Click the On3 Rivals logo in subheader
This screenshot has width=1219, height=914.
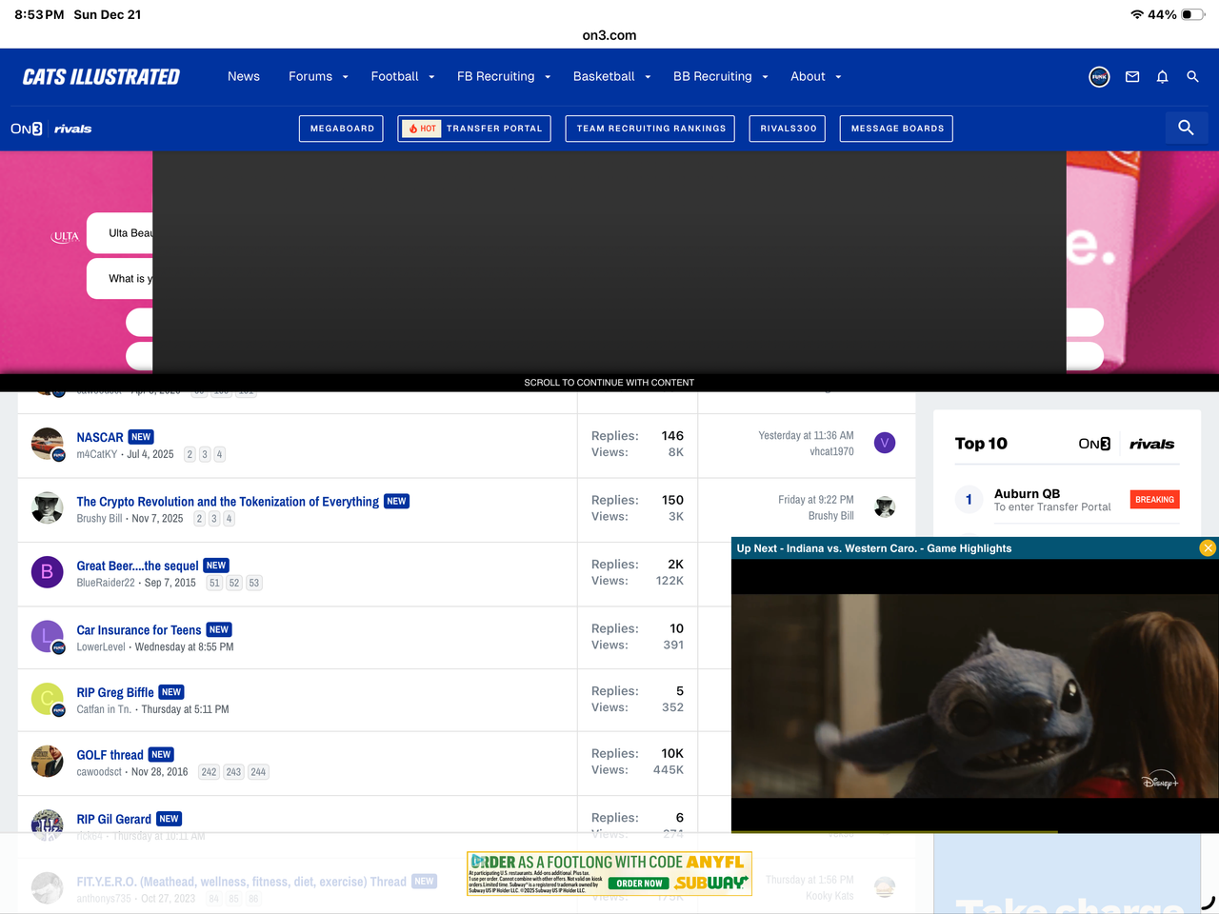[x=51, y=129]
